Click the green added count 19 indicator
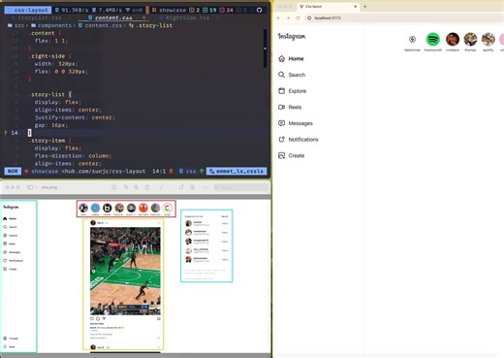Viewport: 504px width, 358px height. pyautogui.click(x=209, y=10)
